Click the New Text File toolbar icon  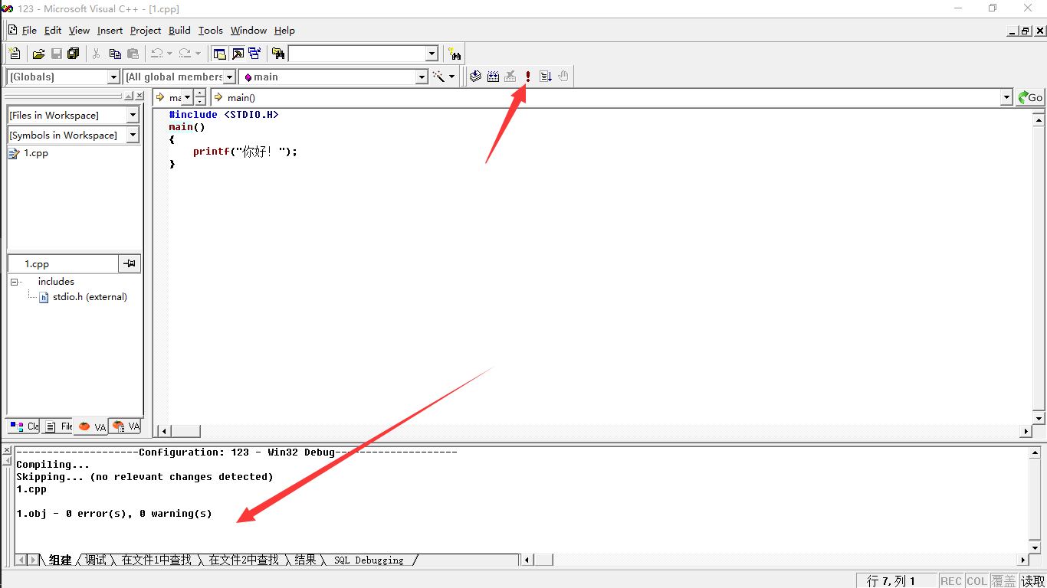[15, 54]
